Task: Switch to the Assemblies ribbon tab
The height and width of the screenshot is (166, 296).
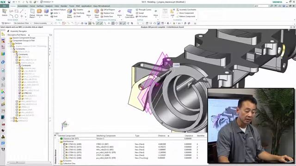Action: [23, 6]
